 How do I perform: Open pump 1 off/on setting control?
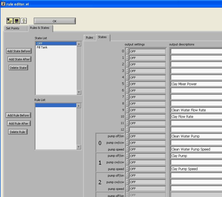[x=147, y=156]
